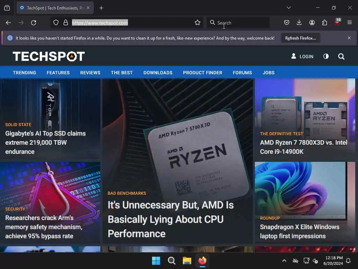Click the Firefox taskbar icon

click(202, 261)
